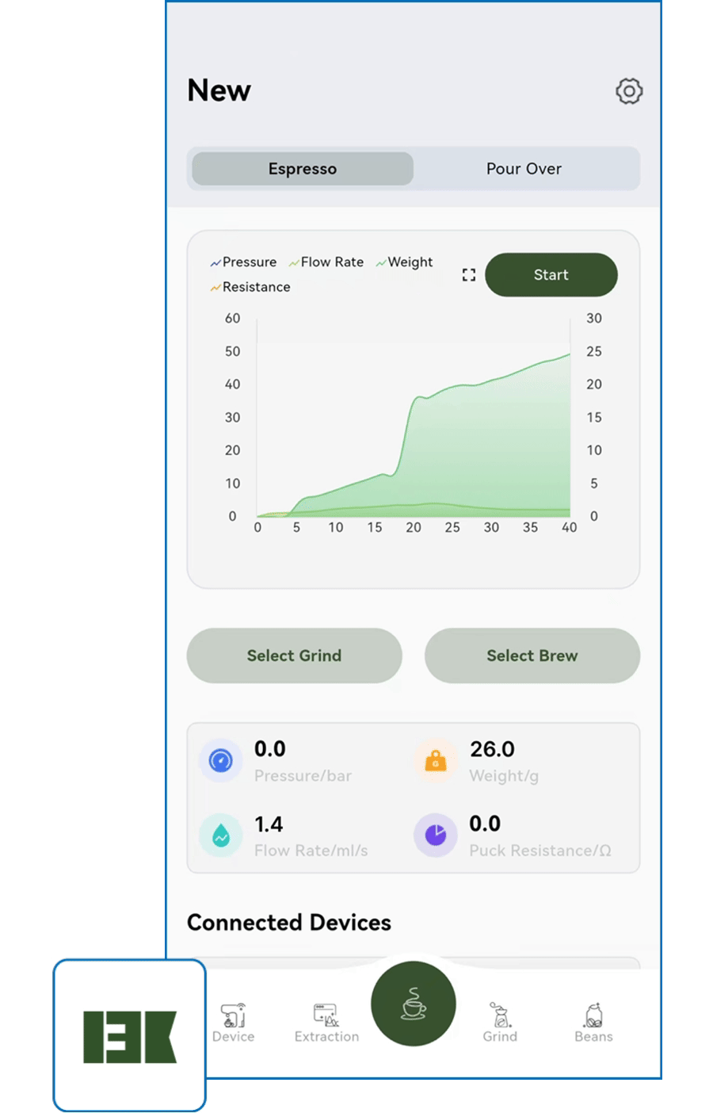Go to the Grind tab in the bottom bar
The image size is (713, 1113).
coord(500,1022)
